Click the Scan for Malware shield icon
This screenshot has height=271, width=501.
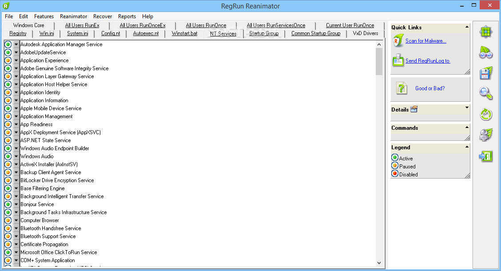click(x=398, y=41)
